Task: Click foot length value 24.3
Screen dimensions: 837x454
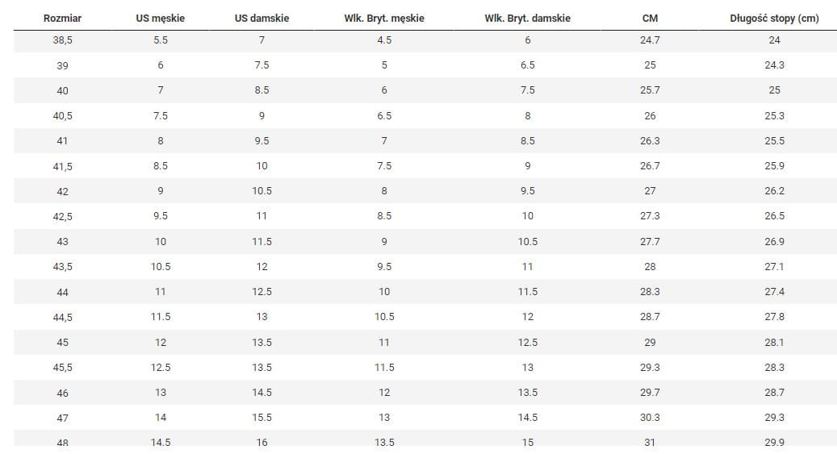Action: (x=774, y=65)
